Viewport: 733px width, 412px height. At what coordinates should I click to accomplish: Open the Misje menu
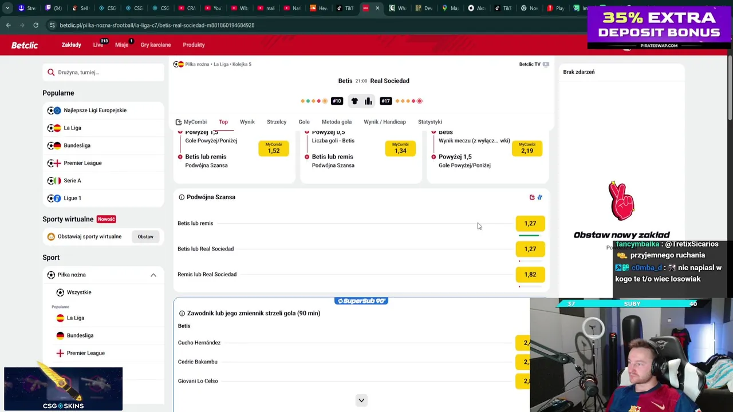click(x=122, y=45)
